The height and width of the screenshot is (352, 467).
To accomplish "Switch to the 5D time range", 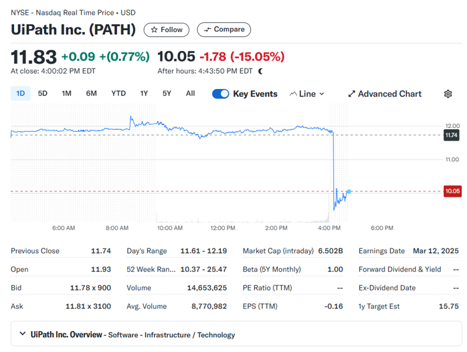I will (43, 94).
